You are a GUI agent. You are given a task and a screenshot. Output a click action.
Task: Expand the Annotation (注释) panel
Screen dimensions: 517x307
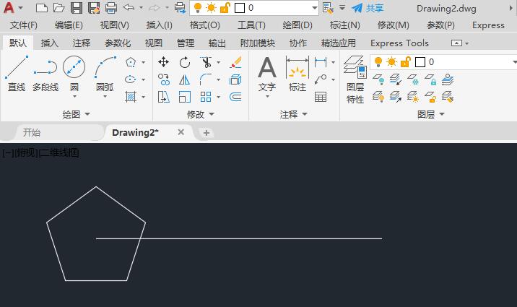(293, 114)
